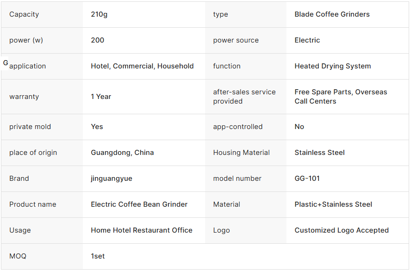Click the 1set MOQ value
This screenshot has height=271, width=411.
pyautogui.click(x=98, y=256)
